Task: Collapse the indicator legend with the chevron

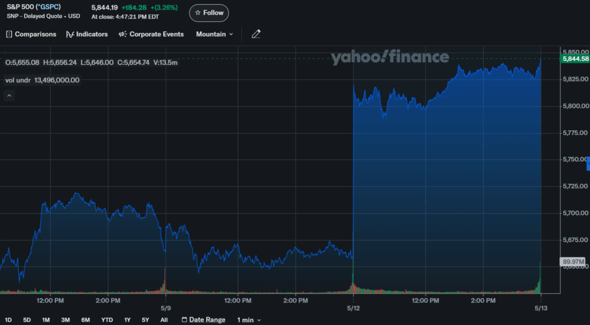Action: (x=9, y=96)
